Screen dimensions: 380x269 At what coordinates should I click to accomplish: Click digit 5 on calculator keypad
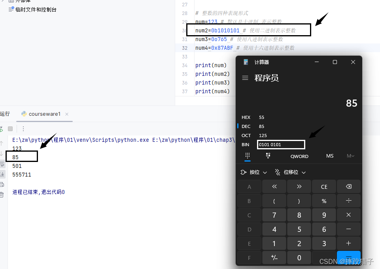coord(299,229)
